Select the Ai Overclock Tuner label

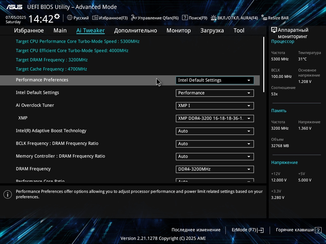point(35,105)
